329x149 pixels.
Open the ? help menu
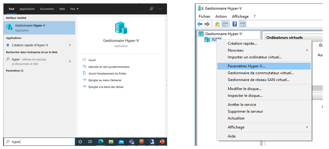point(254,16)
